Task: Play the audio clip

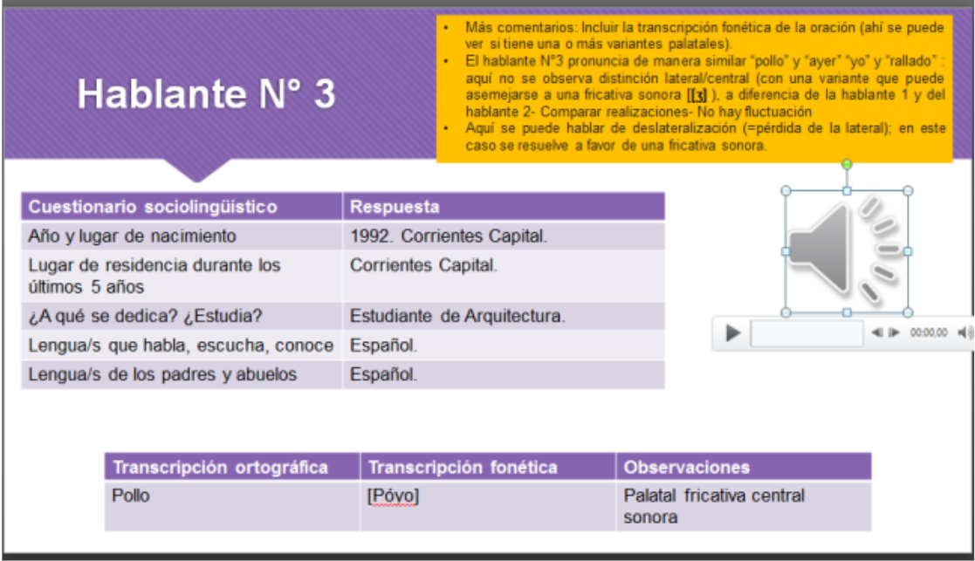Action: pyautogui.click(x=734, y=332)
